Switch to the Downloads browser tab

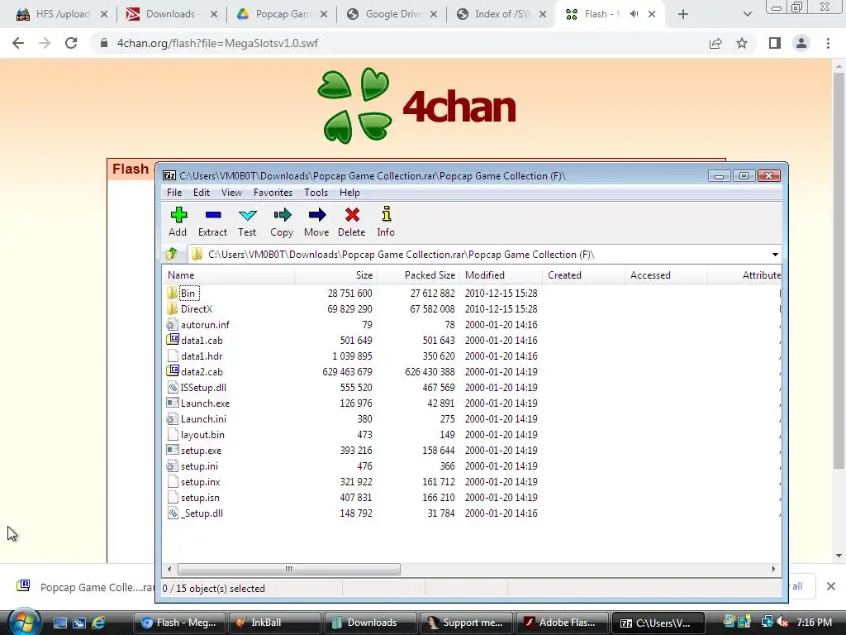[x=170, y=14]
